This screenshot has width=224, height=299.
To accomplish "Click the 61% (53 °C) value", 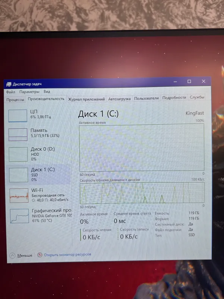I will tap(42, 221).
